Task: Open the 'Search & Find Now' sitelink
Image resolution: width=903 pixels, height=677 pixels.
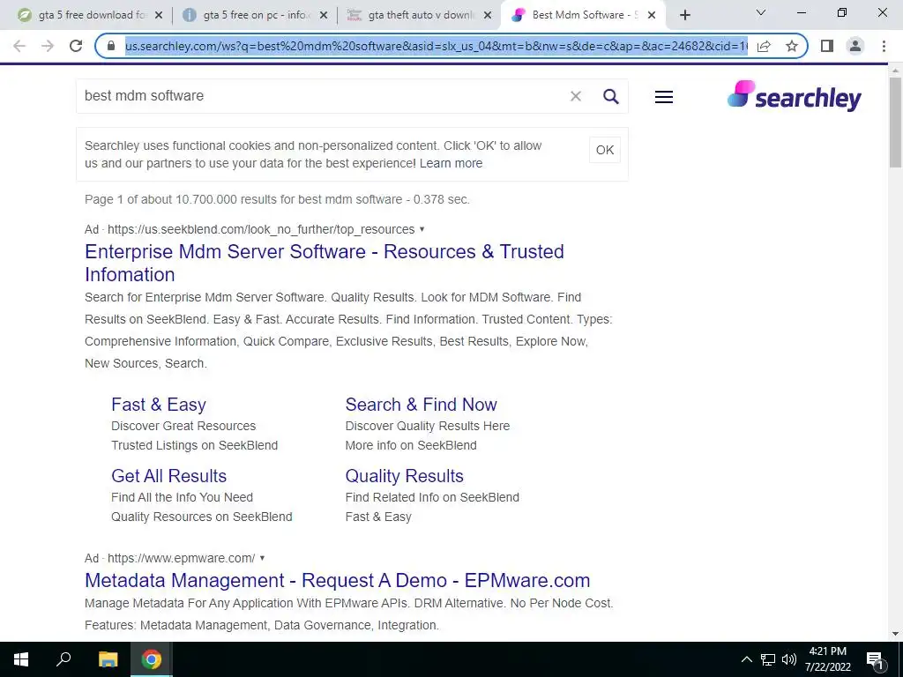Action: (x=421, y=405)
